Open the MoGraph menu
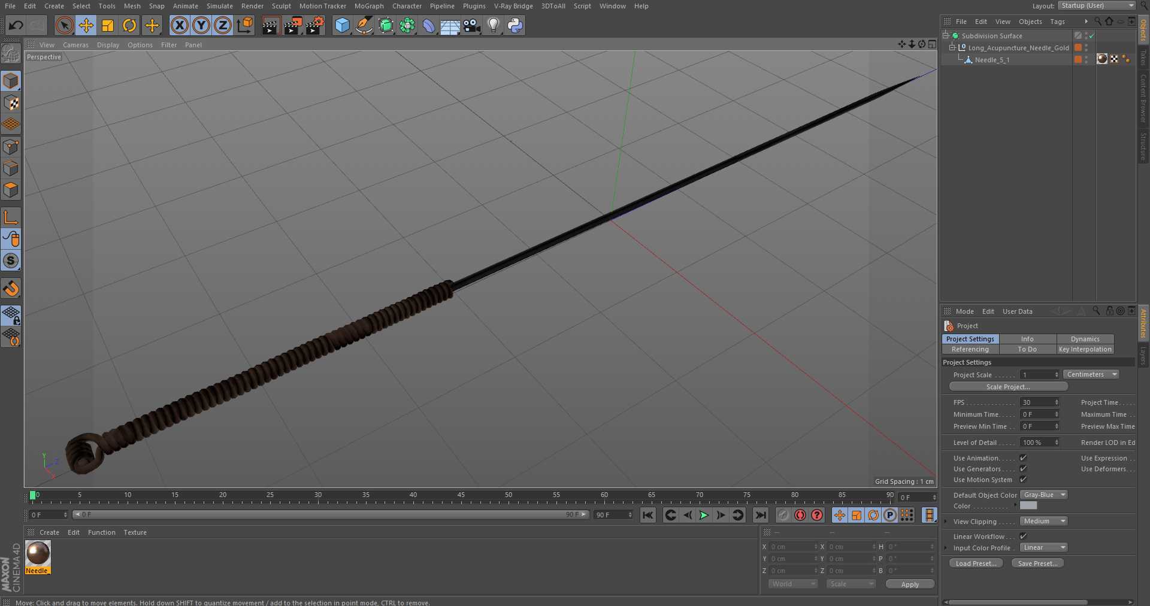This screenshot has width=1150, height=606. 369,6
